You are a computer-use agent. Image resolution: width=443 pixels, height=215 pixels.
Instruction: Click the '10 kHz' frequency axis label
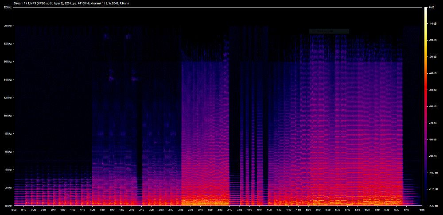point(8,116)
